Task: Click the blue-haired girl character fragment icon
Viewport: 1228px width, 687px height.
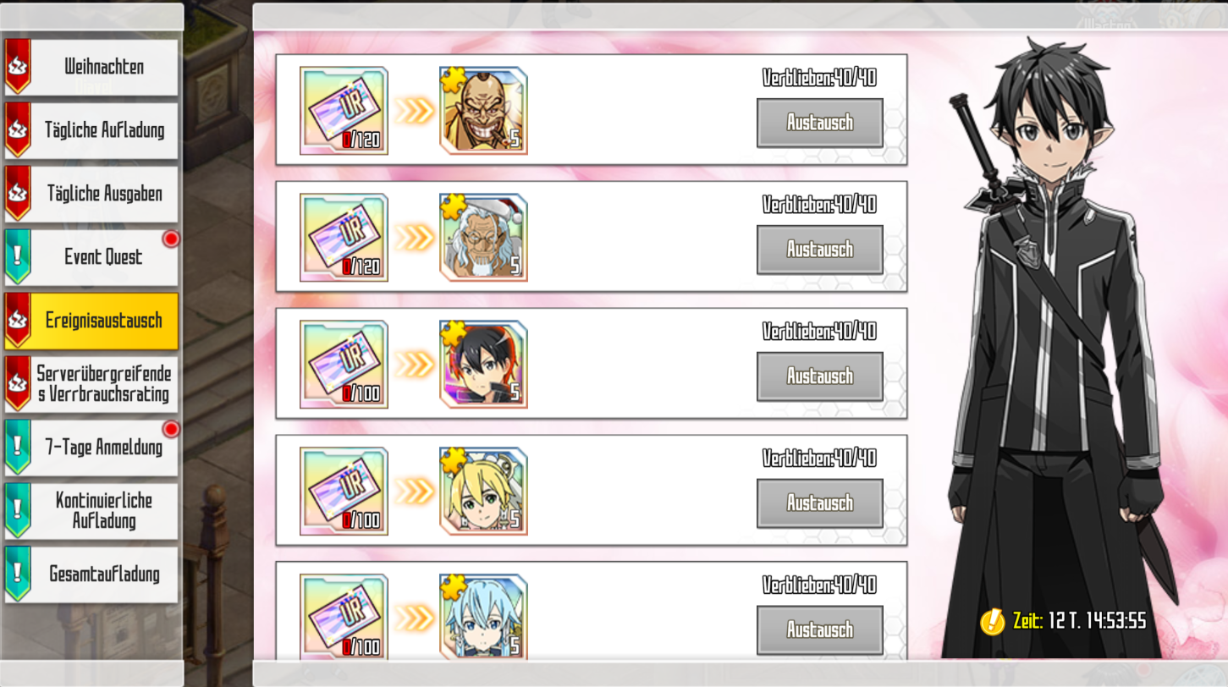Action: 483,617
